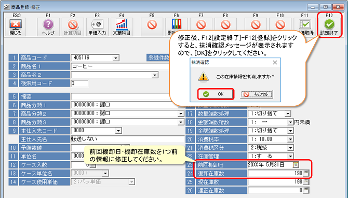The height and width of the screenshot is (198, 348).
Task: Expand the 商品コード dropdown
Action: click(x=115, y=58)
